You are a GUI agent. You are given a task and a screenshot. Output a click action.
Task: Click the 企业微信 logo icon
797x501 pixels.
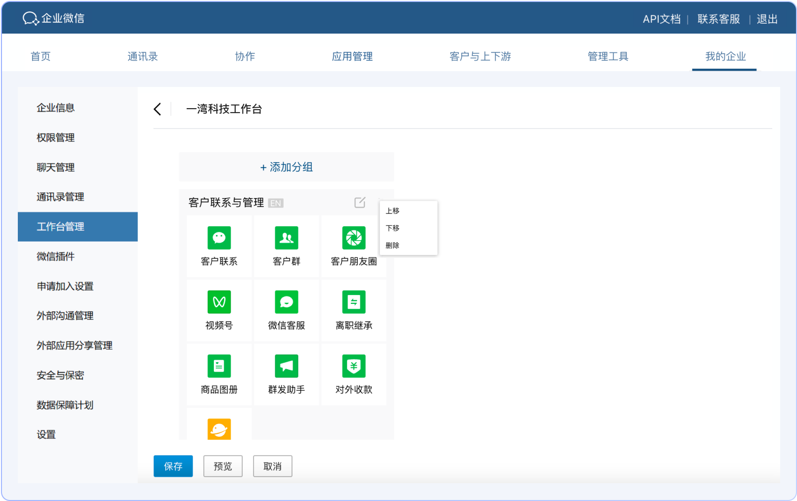point(30,19)
